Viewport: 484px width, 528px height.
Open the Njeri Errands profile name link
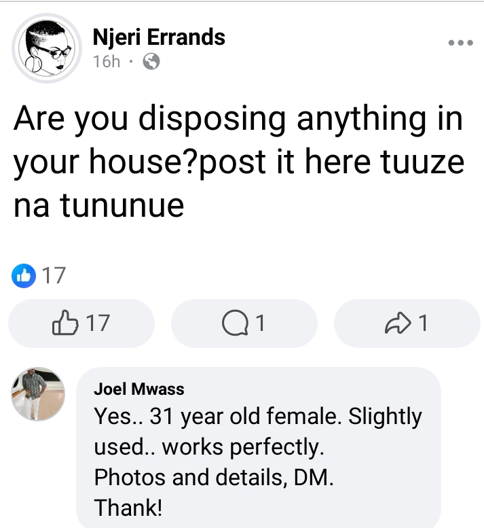[x=160, y=37]
